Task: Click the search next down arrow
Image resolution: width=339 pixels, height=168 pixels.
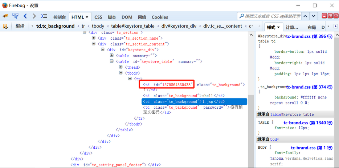Action: (314, 16)
